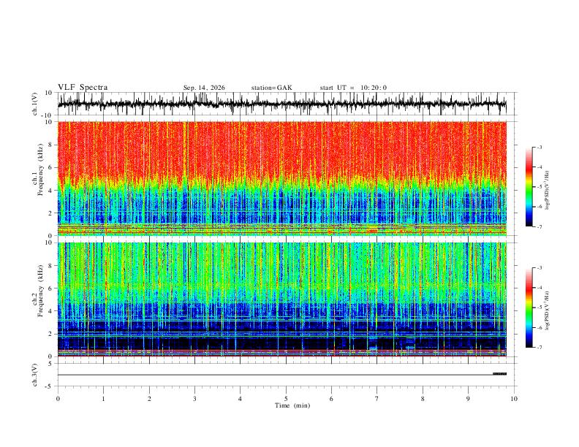Click the upper colorbar beside ch.1 spectrogram
The height and width of the screenshot is (447, 579).
click(529, 187)
